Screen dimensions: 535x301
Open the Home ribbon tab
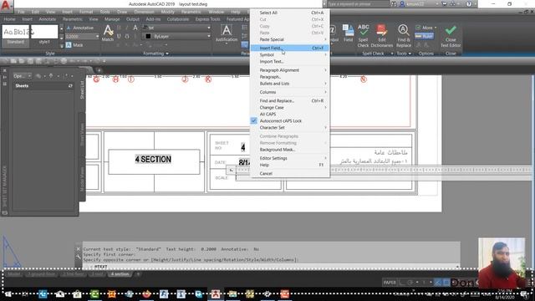[9, 19]
